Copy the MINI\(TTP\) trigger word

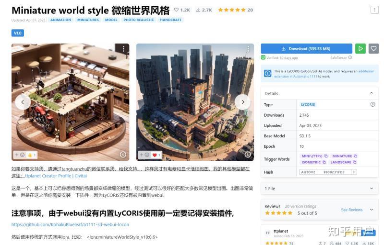click(x=326, y=156)
